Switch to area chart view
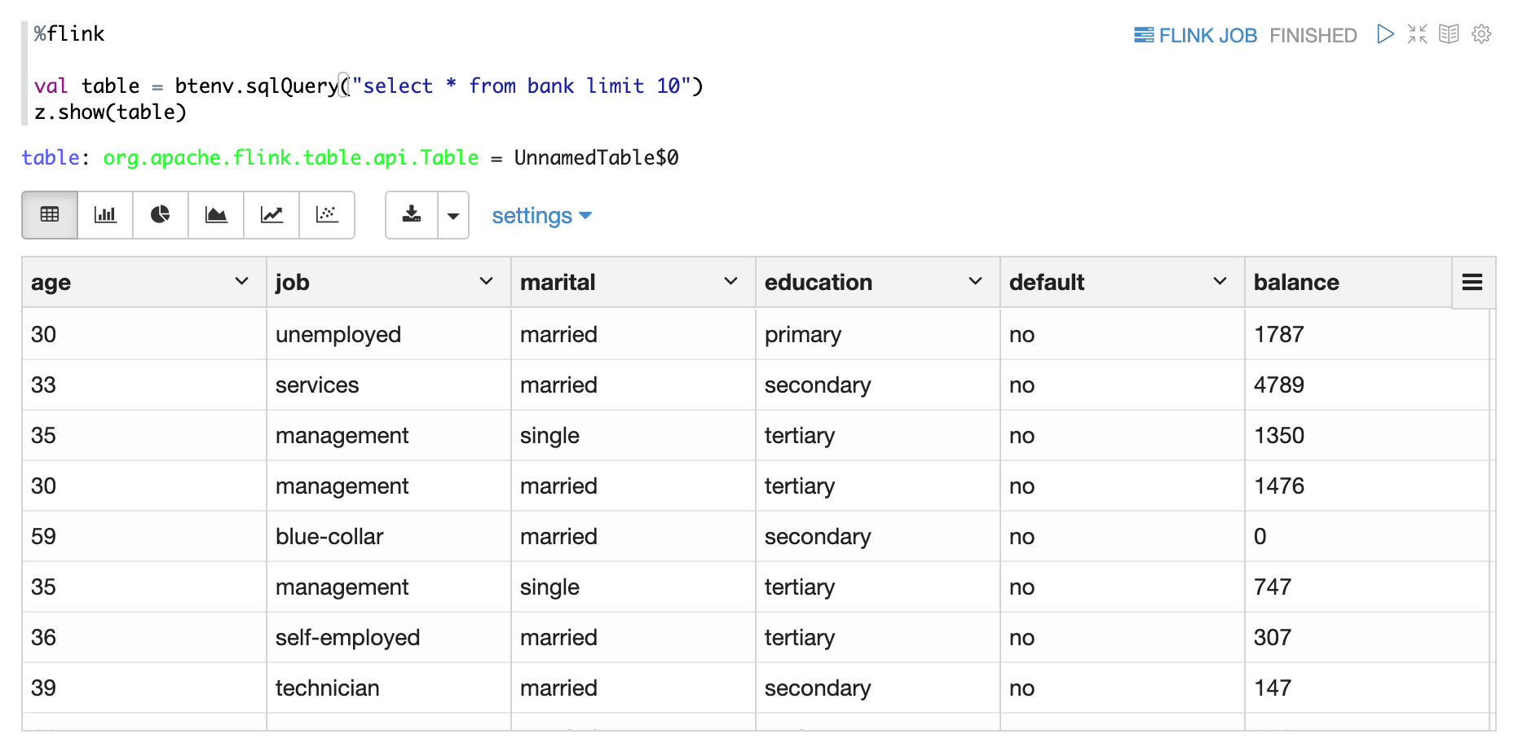 (x=216, y=215)
